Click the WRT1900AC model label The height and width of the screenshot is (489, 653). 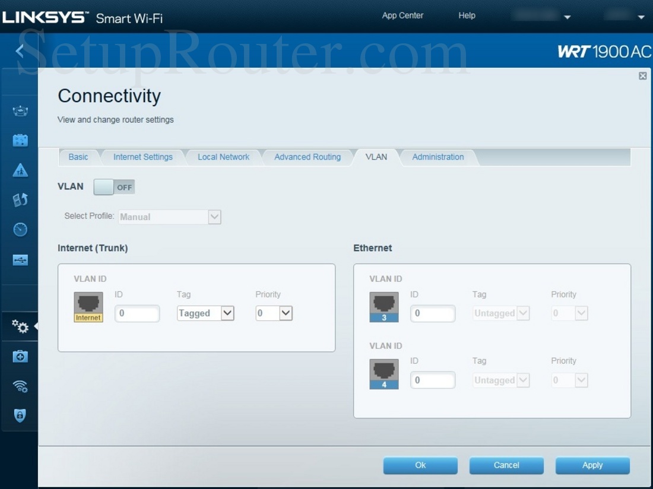[x=604, y=52]
